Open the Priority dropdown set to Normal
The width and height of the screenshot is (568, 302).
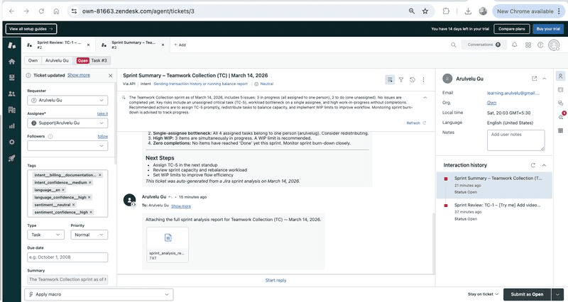click(89, 235)
